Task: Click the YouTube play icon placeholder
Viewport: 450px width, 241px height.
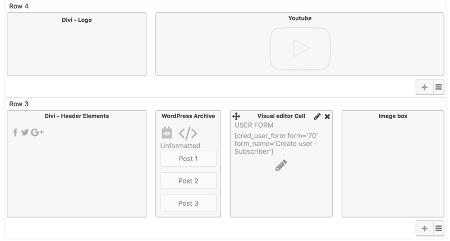Action: pyautogui.click(x=300, y=49)
